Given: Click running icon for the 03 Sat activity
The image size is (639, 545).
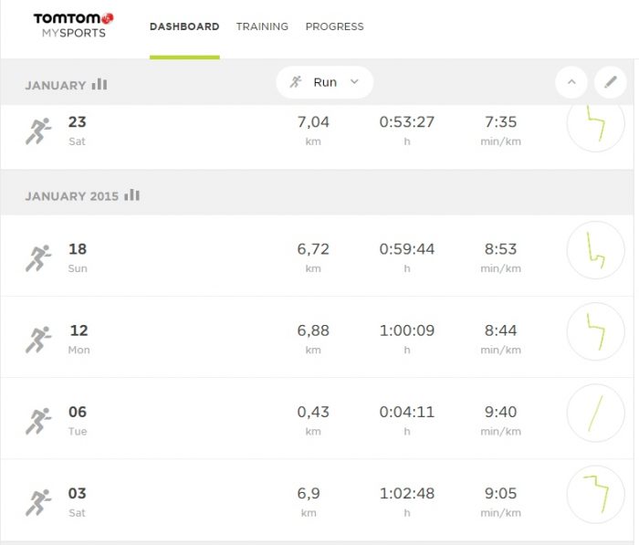Looking at the screenshot, I should (38, 503).
